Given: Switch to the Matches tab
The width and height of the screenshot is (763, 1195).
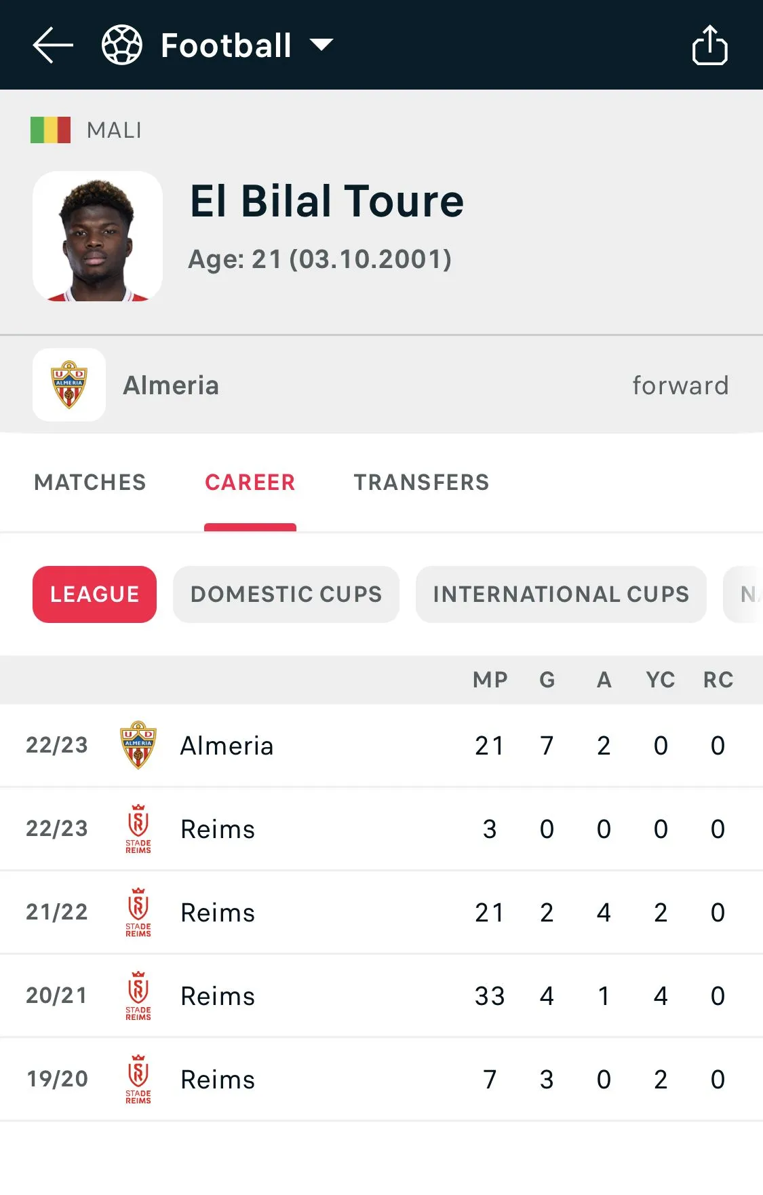Looking at the screenshot, I should coord(90,482).
